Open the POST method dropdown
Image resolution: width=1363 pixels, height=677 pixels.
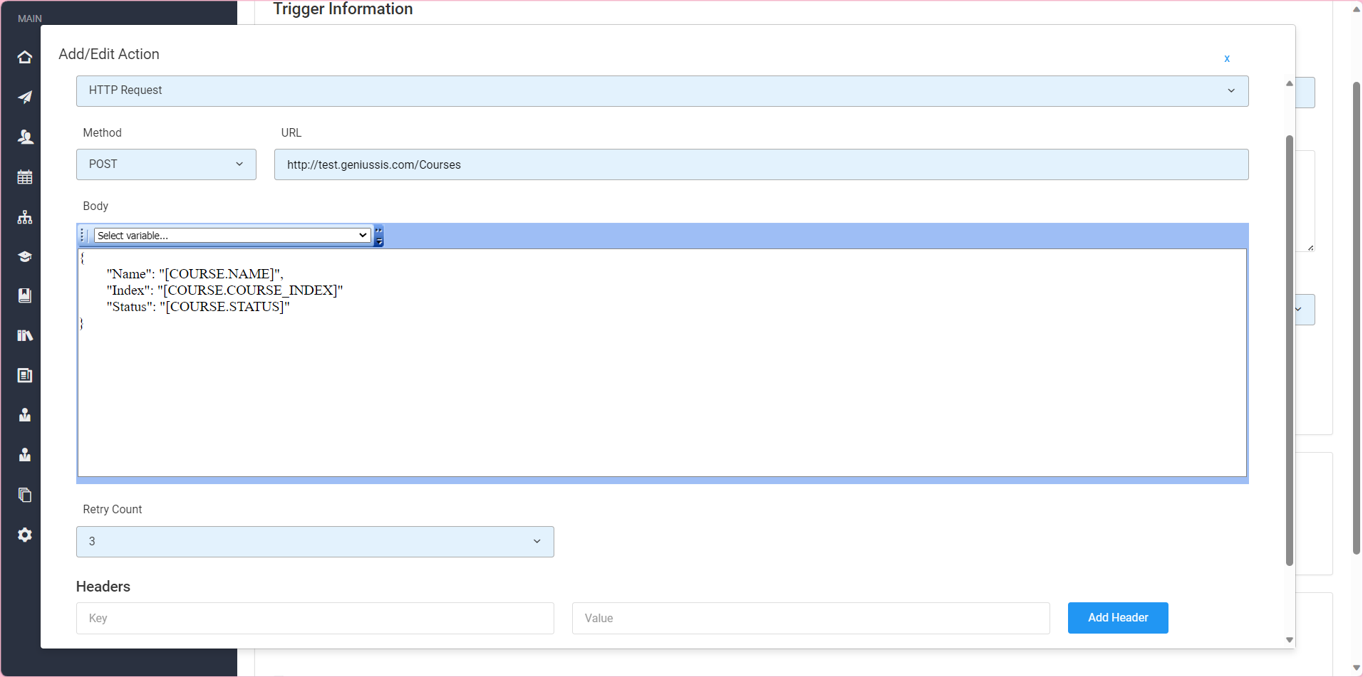[166, 164]
